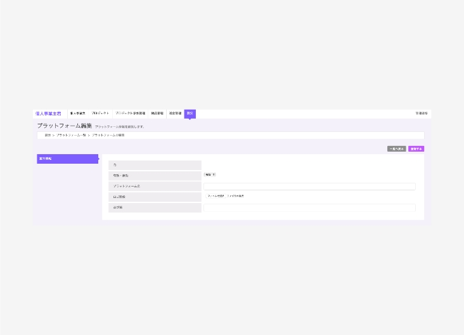This screenshot has height=335, width=464.
Task: Click the purple 登録する button
Action: [416, 148]
